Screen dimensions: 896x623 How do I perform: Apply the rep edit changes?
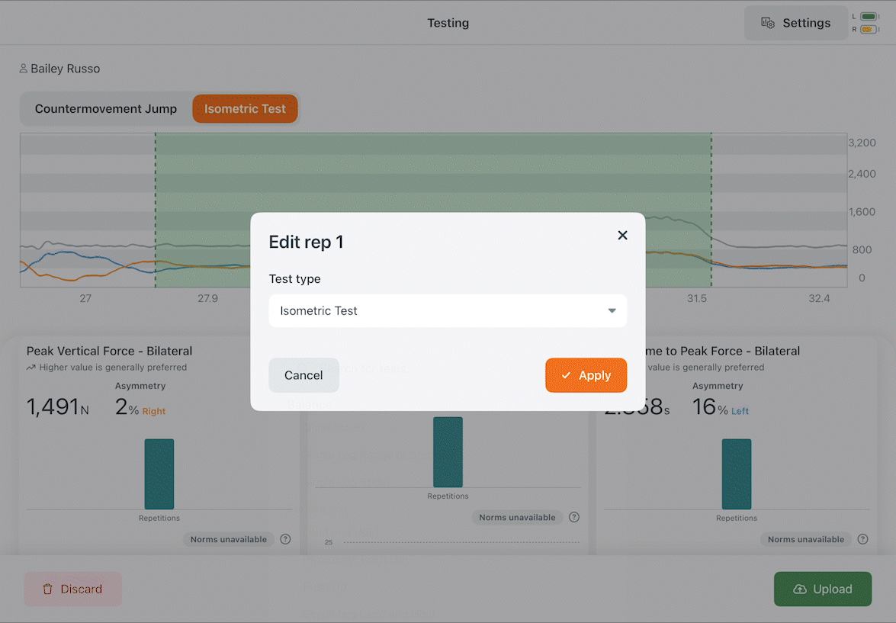(x=586, y=375)
